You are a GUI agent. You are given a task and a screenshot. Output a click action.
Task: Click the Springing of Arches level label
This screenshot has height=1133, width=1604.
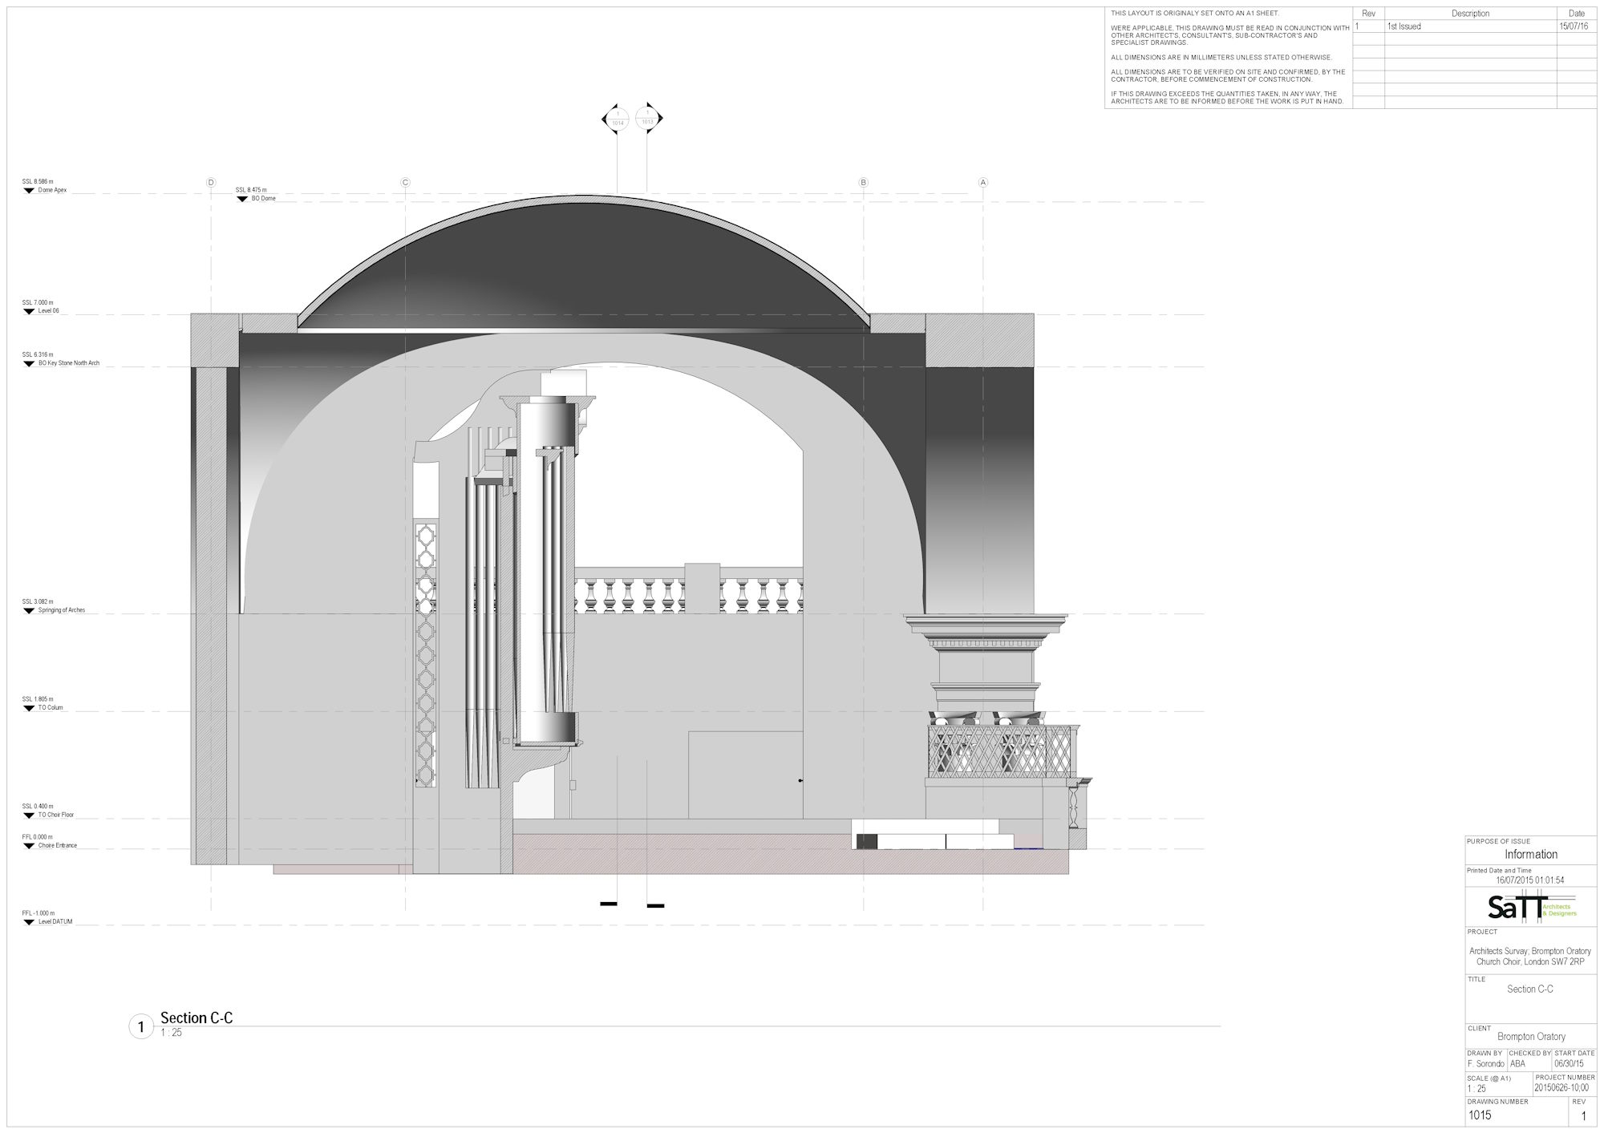[x=61, y=610]
